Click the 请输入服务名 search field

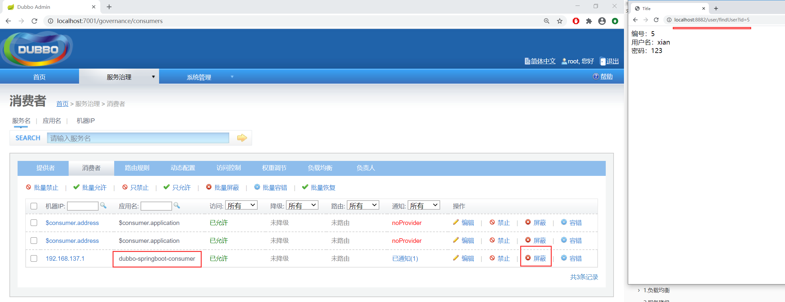pos(138,138)
